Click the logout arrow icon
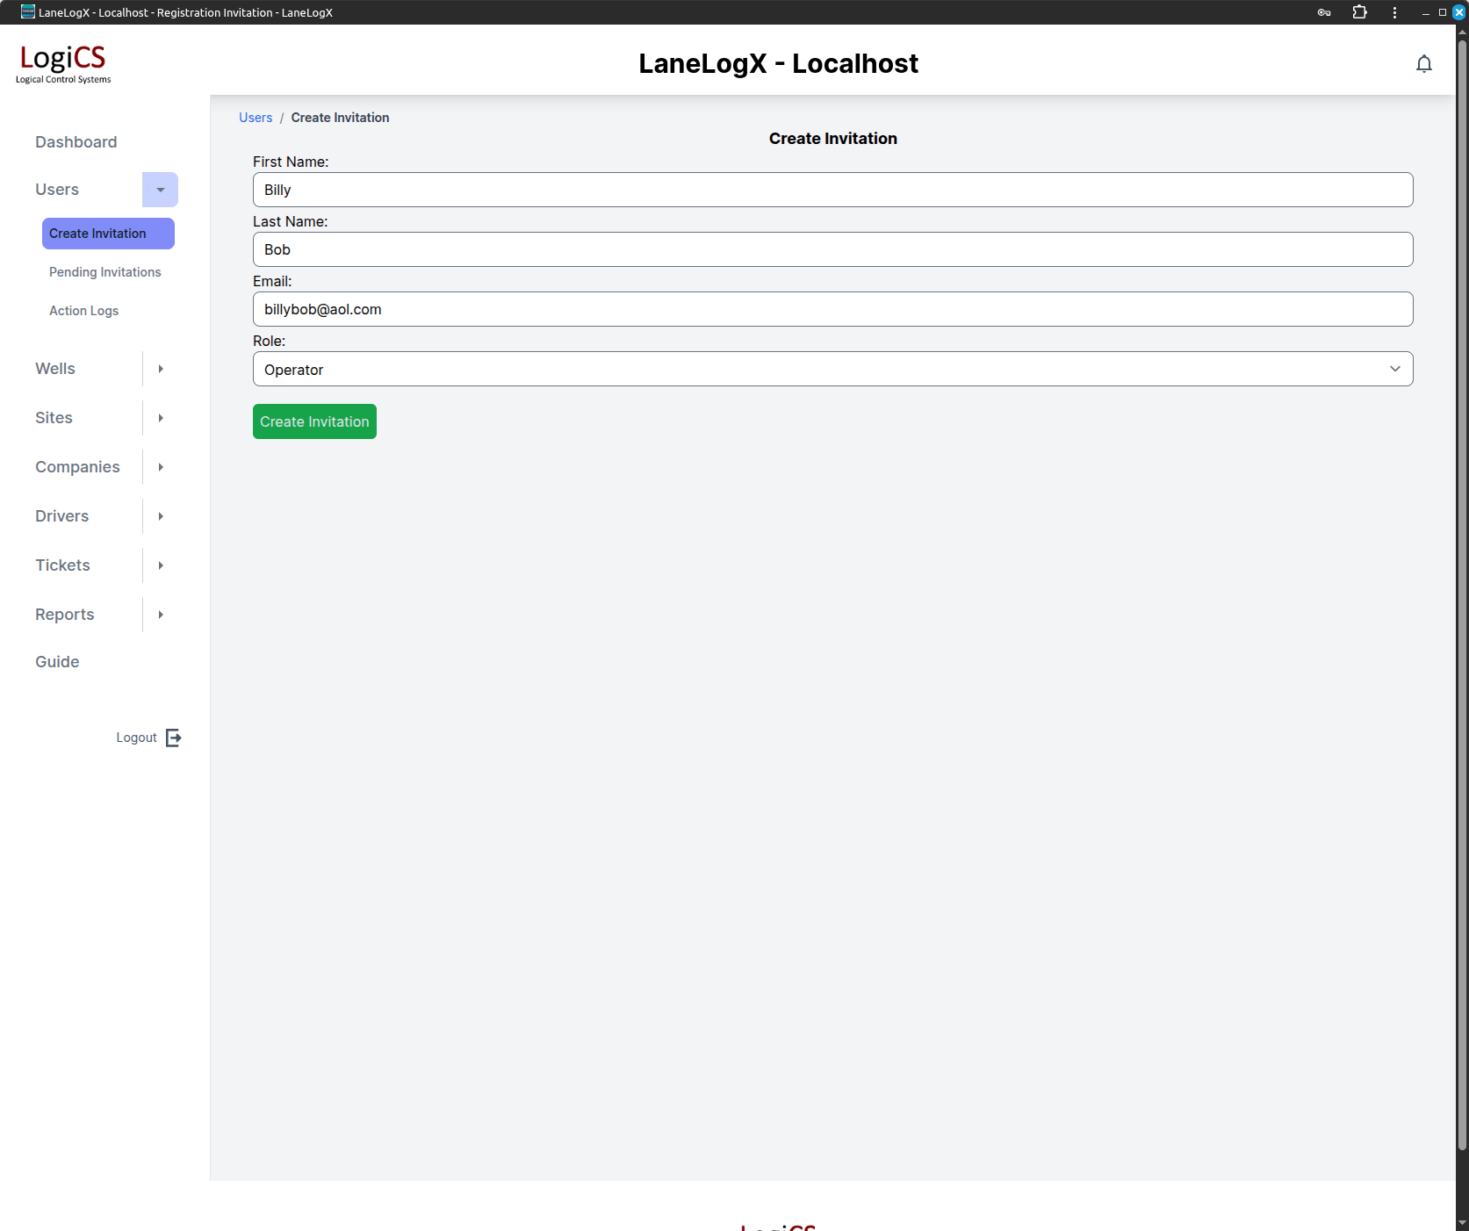The height and width of the screenshot is (1231, 1469). (174, 738)
